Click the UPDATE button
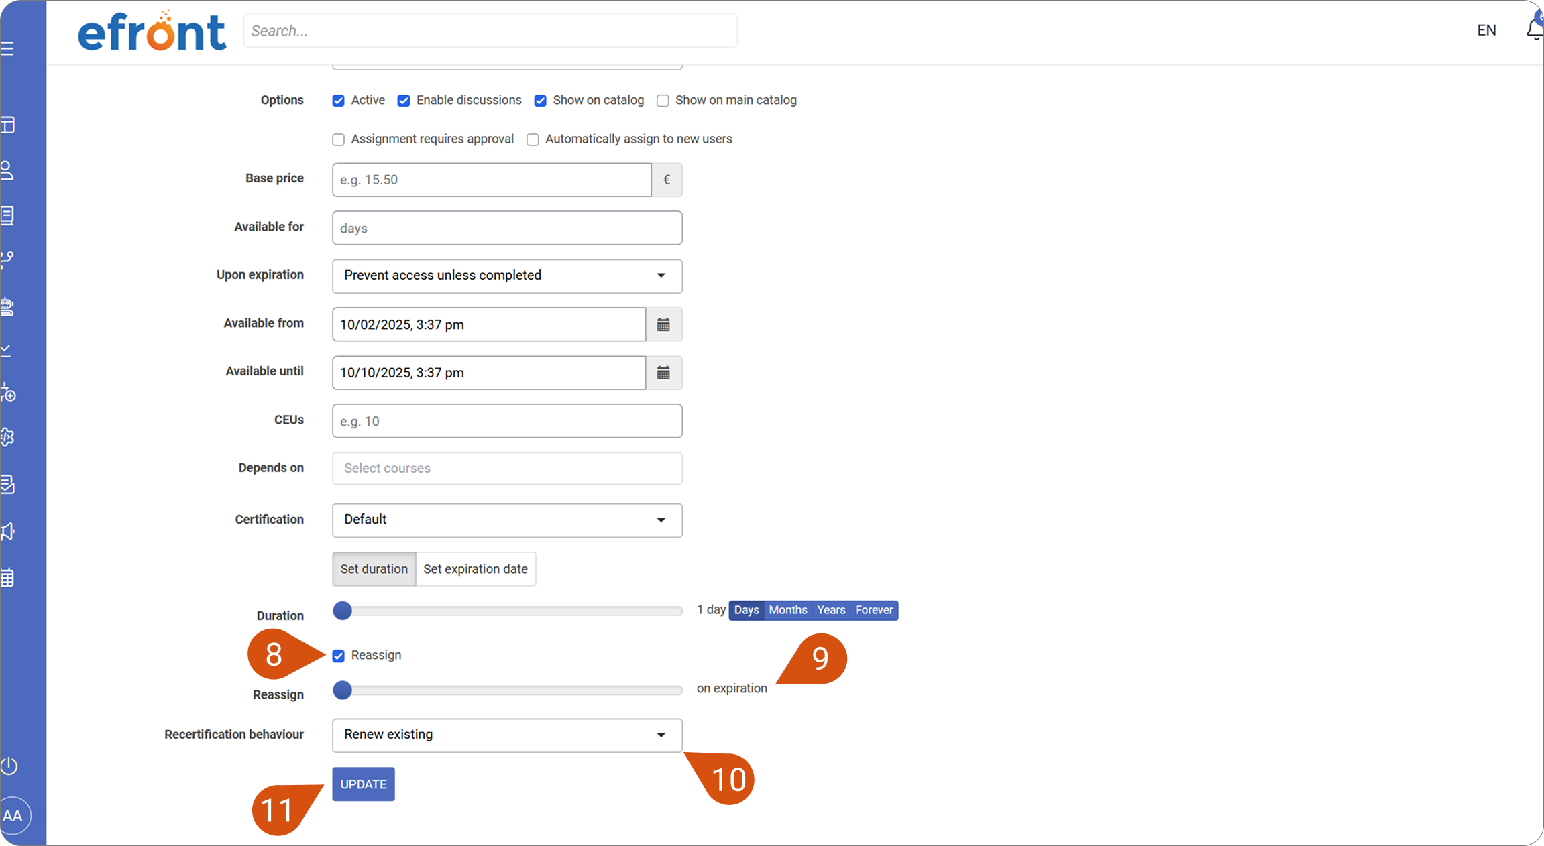This screenshot has height=846, width=1544. [x=364, y=784]
